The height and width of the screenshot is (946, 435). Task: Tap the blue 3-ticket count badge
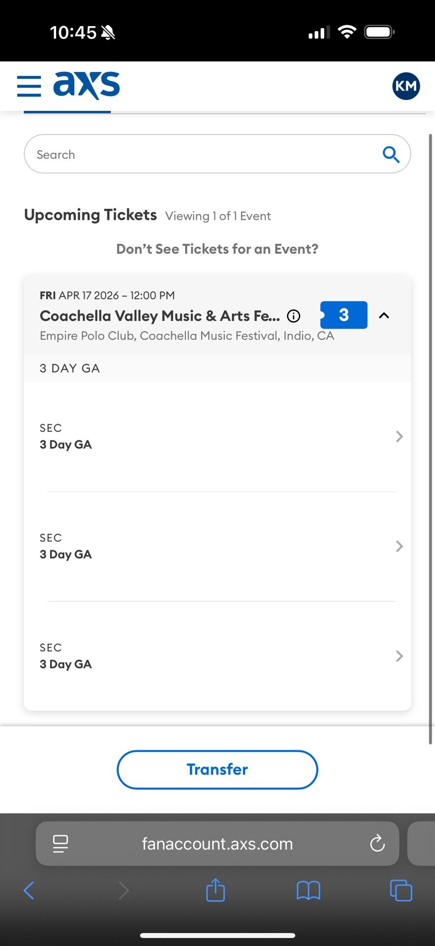[x=344, y=315]
